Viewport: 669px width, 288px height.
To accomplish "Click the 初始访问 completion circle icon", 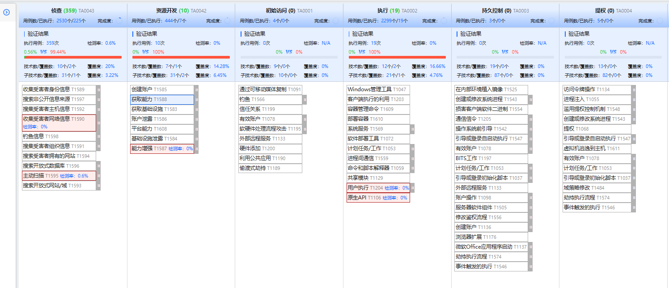I will click(x=335, y=20).
